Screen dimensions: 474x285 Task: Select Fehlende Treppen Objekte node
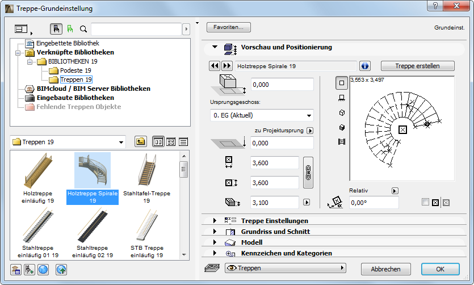click(78, 107)
